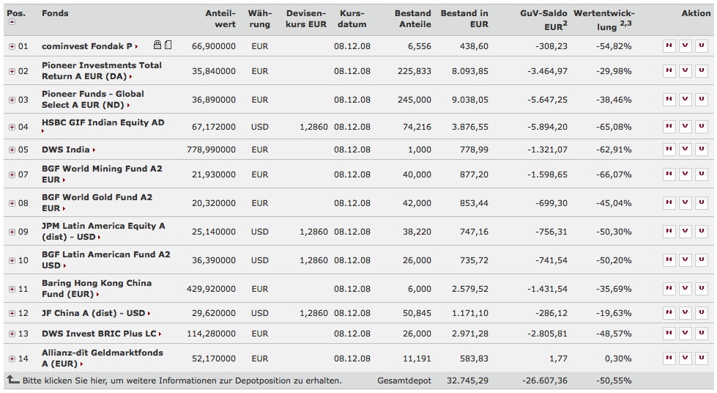717x393 pixels.
Task: Expand position 01 details with plus icon
Action: pyautogui.click(x=12, y=47)
